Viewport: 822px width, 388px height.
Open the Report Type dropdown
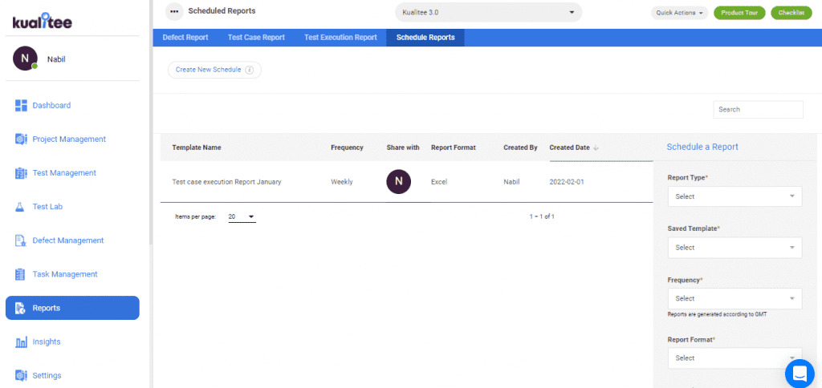(735, 196)
